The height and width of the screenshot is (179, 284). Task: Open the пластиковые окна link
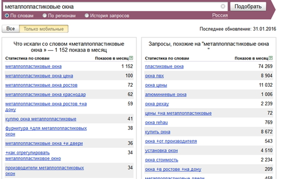click(x=164, y=66)
